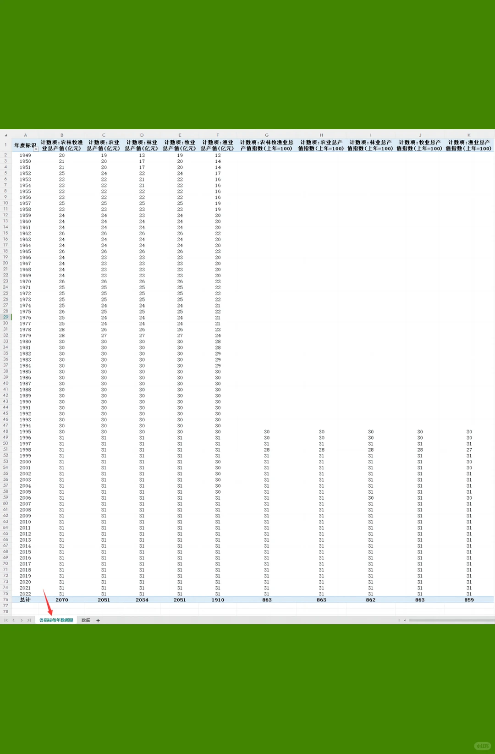Select year cell 1960
The image size is (495, 754).
(x=25, y=221)
